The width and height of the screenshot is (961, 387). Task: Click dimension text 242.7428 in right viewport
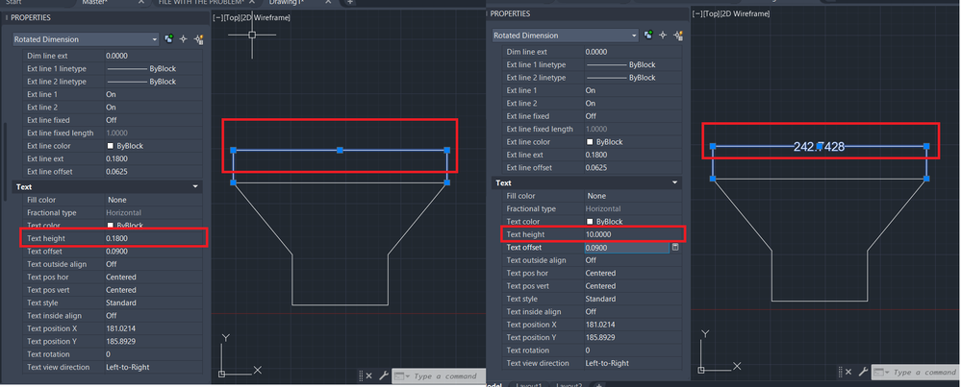click(x=819, y=147)
